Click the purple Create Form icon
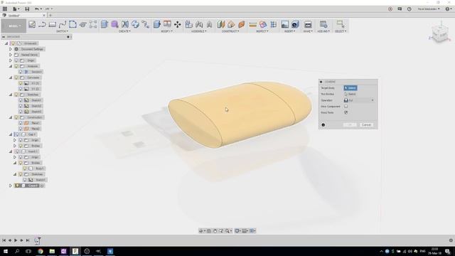Viewport: 455px width, 256px height. [114, 24]
